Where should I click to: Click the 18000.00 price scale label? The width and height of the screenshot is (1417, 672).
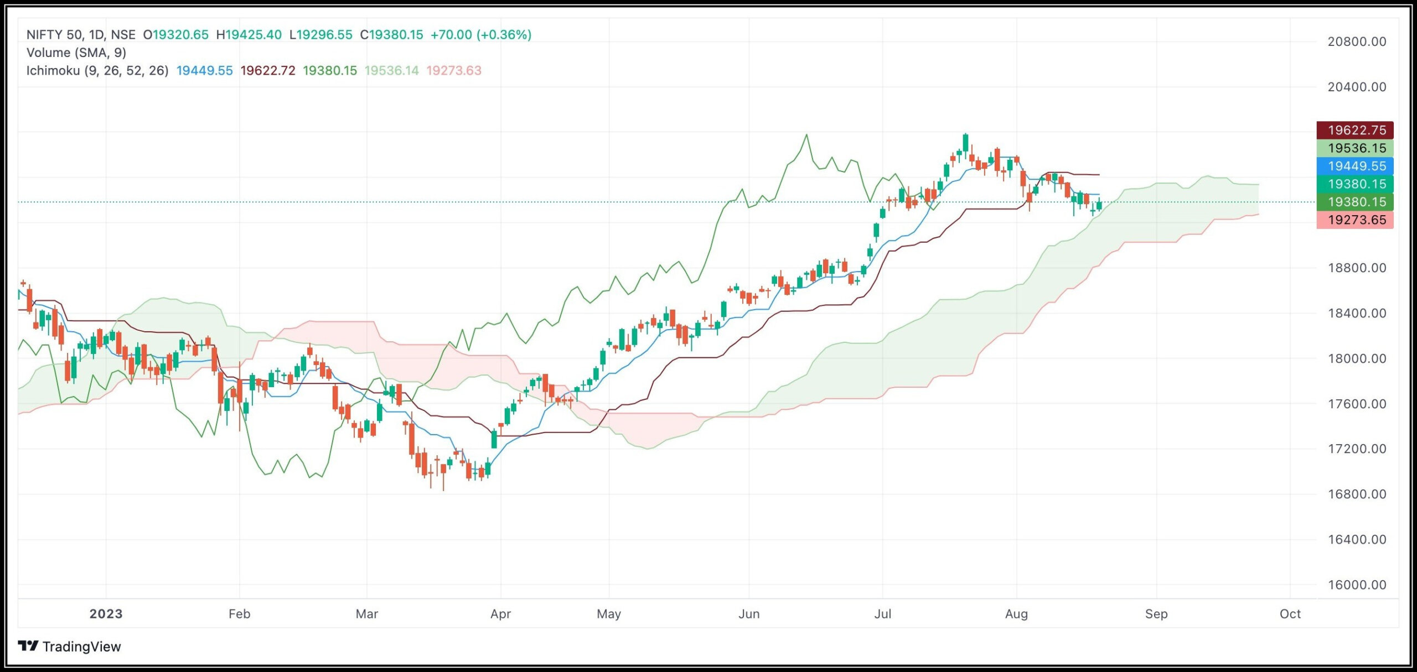coord(1357,358)
